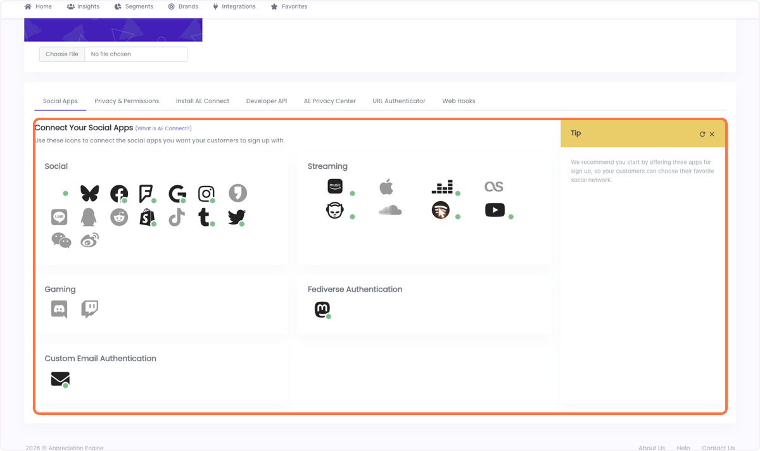The width and height of the screenshot is (760, 451).
Task: Refresh the Tip panel
Action: (702, 134)
